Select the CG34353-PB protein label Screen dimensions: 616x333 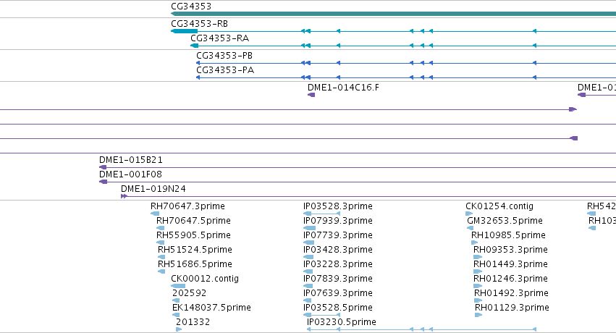tap(224, 55)
